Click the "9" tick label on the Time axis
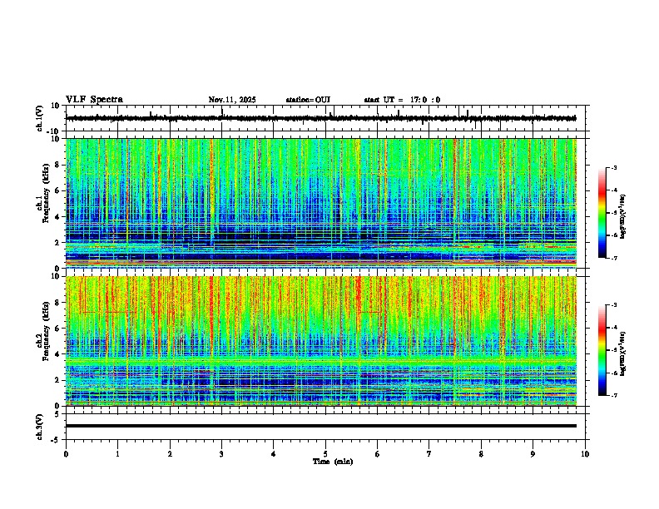The image size is (659, 509). [x=533, y=454]
